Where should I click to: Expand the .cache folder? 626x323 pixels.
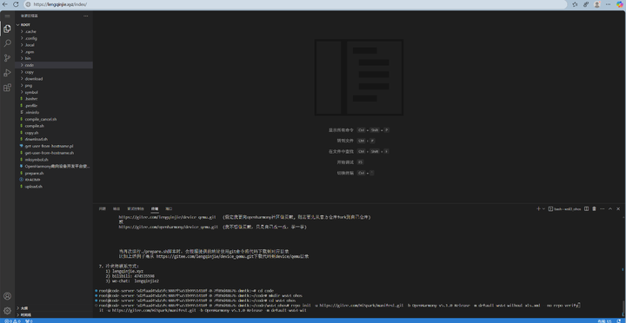pyautogui.click(x=54, y=31)
